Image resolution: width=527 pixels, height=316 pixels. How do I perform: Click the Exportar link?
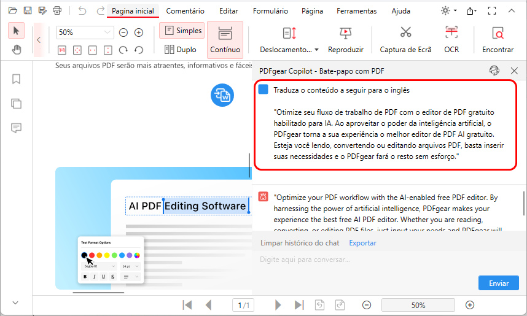tap(362, 243)
